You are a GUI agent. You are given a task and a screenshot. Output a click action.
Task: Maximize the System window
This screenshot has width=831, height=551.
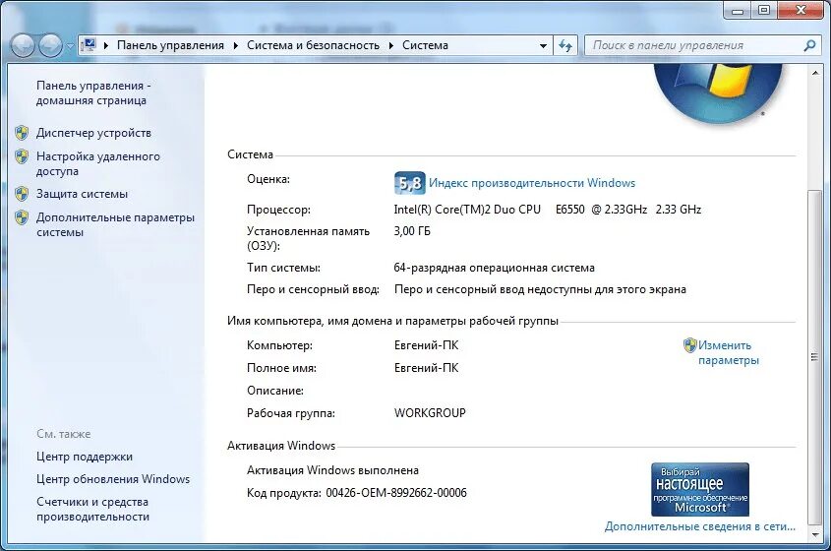tap(764, 10)
